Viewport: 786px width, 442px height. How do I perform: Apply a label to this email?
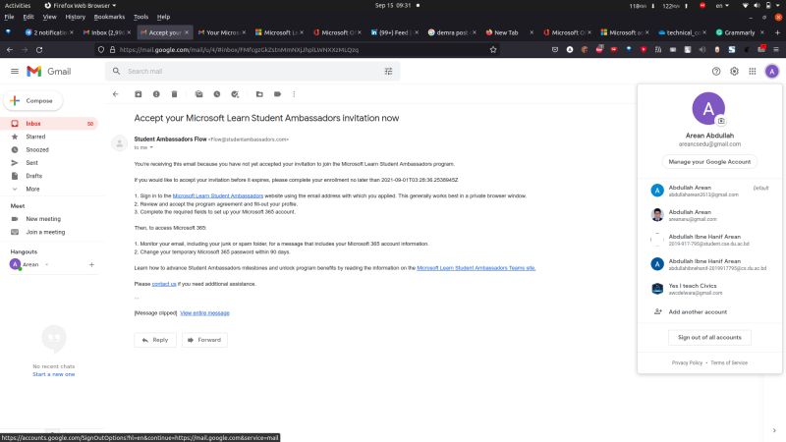278,94
